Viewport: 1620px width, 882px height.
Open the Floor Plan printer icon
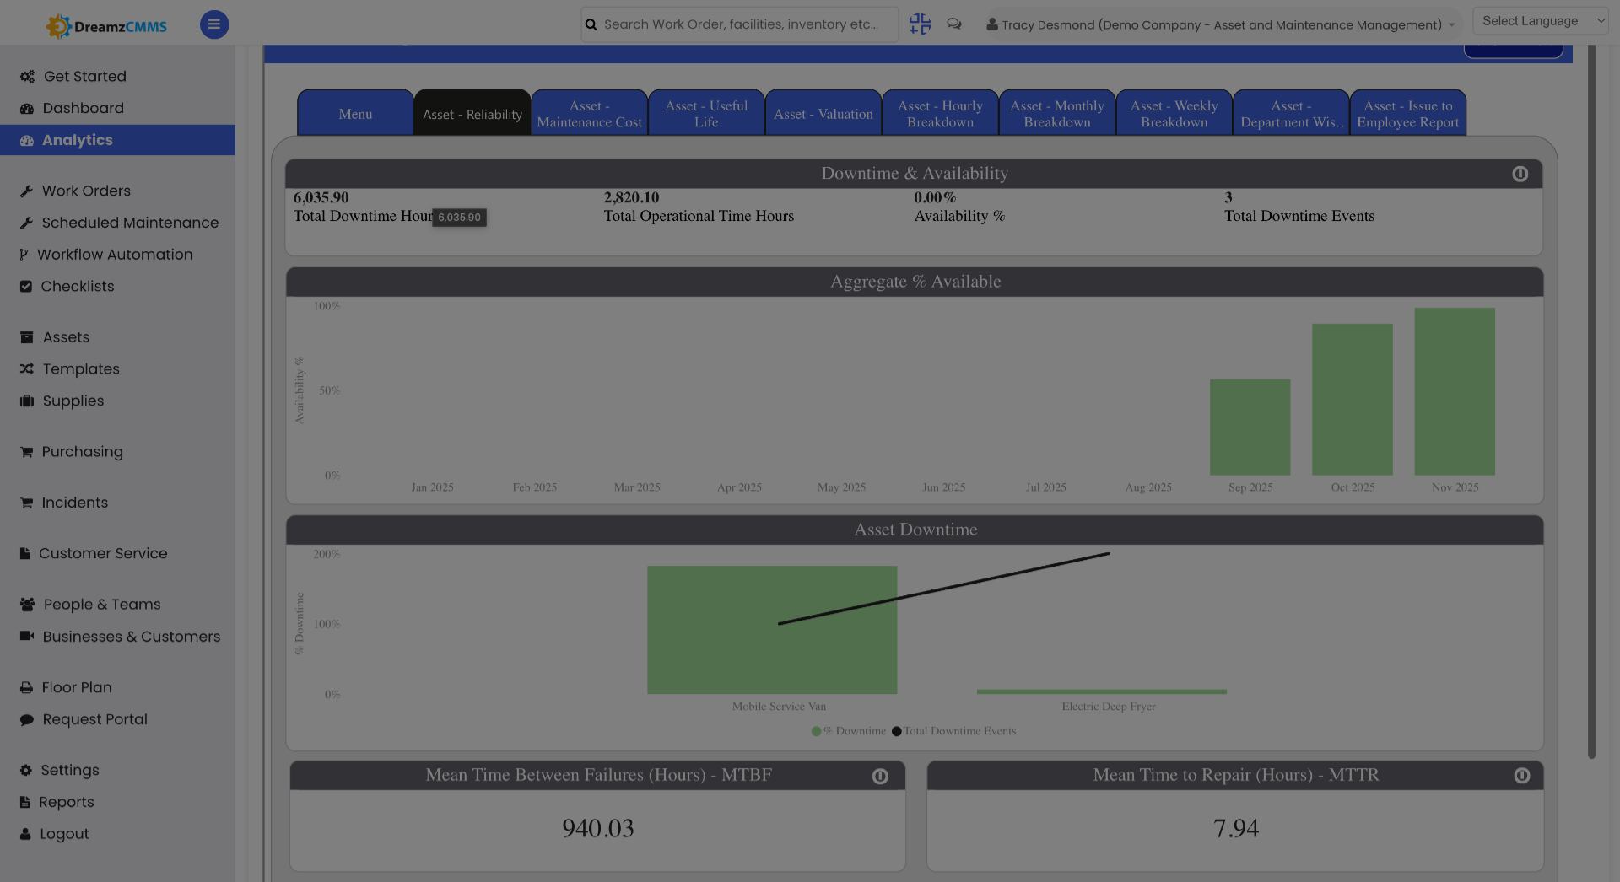pos(25,687)
